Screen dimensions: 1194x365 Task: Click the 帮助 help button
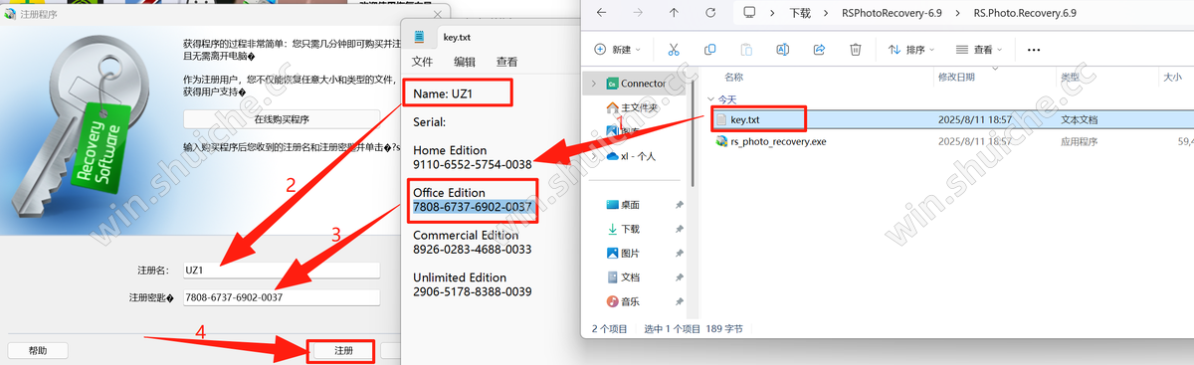pyautogui.click(x=38, y=350)
